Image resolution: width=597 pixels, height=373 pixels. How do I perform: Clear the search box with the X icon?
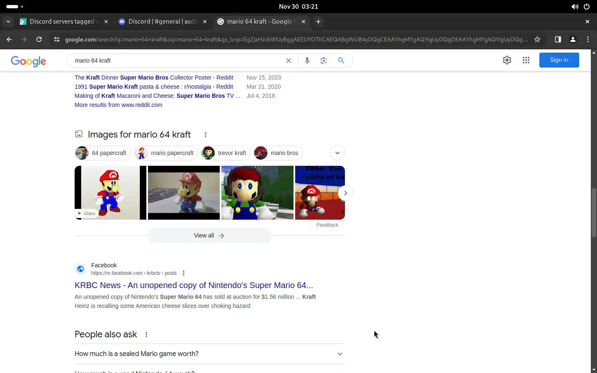pos(289,61)
